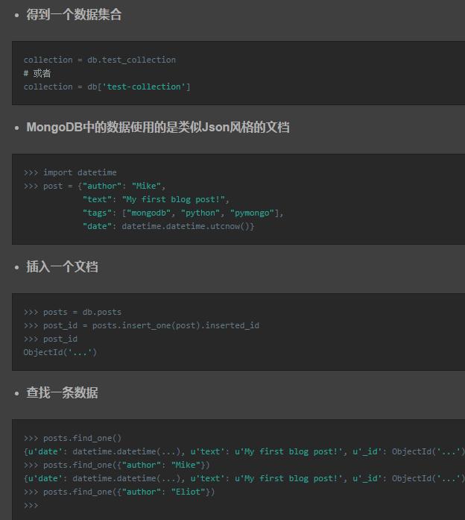Image resolution: width=465 pixels, height=520 pixels.
Task: Click the empty posts.find_one() call line
Action: 72,438
